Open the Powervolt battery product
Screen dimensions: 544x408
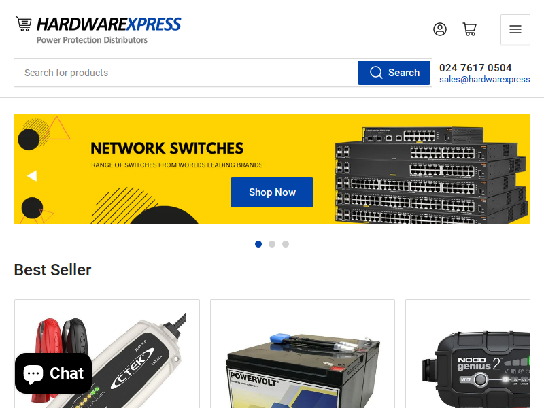[x=303, y=354]
